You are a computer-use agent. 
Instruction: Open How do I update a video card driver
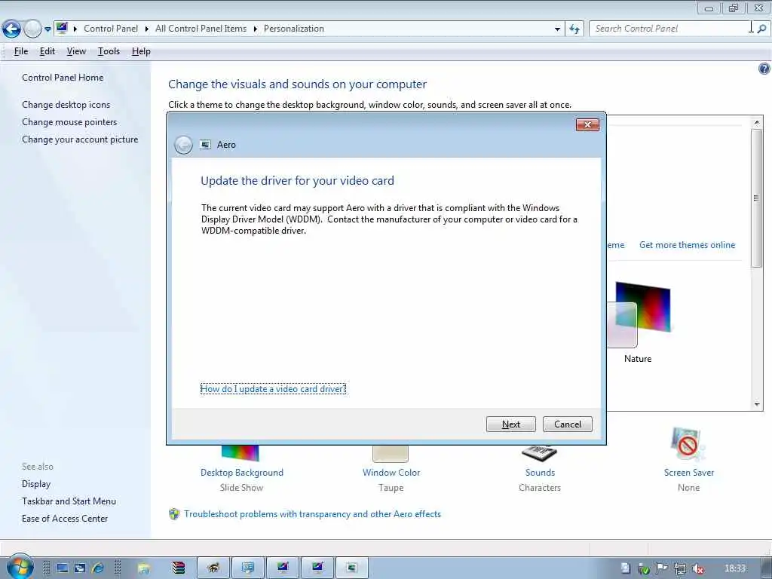273,389
